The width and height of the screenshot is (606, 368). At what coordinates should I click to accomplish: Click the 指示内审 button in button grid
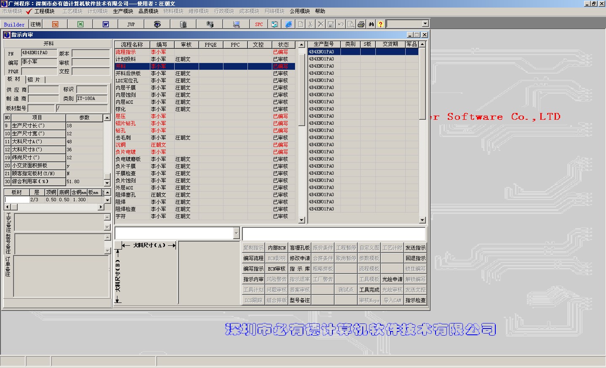pos(253,279)
